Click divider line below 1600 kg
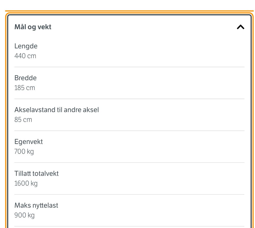 click(x=129, y=194)
